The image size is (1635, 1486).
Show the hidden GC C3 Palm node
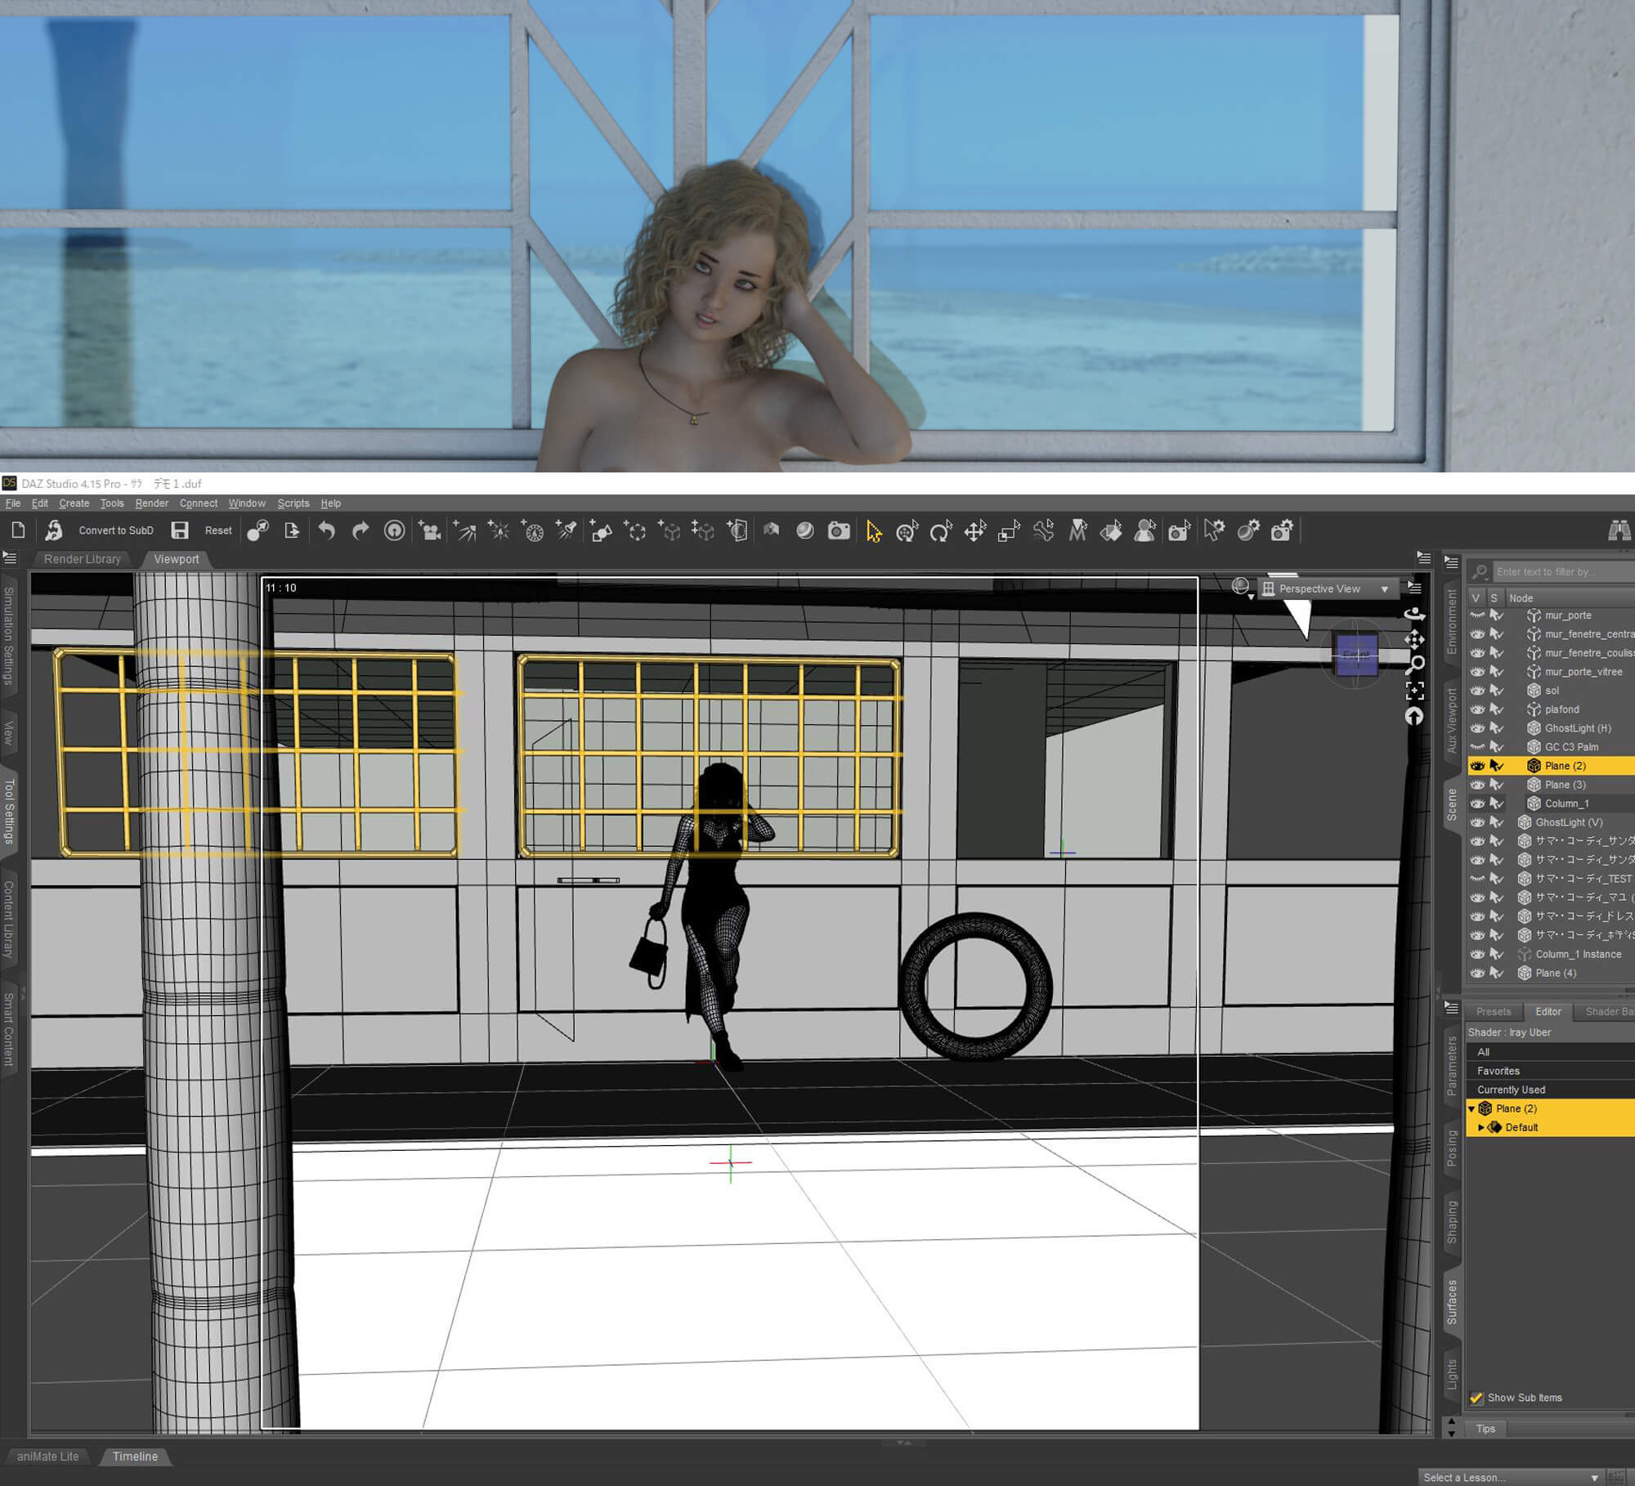[1477, 747]
